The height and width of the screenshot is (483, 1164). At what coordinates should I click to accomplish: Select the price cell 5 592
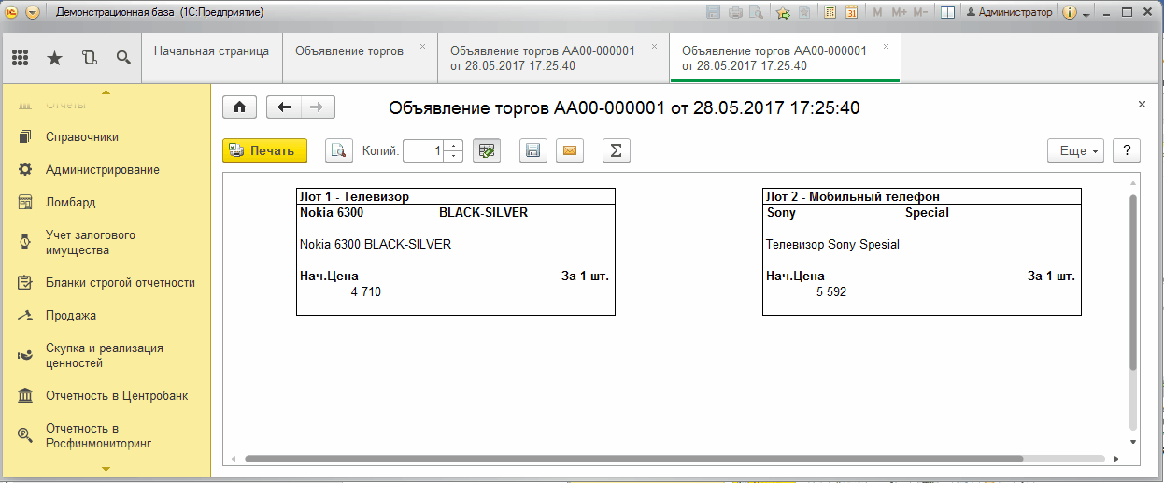(x=830, y=291)
